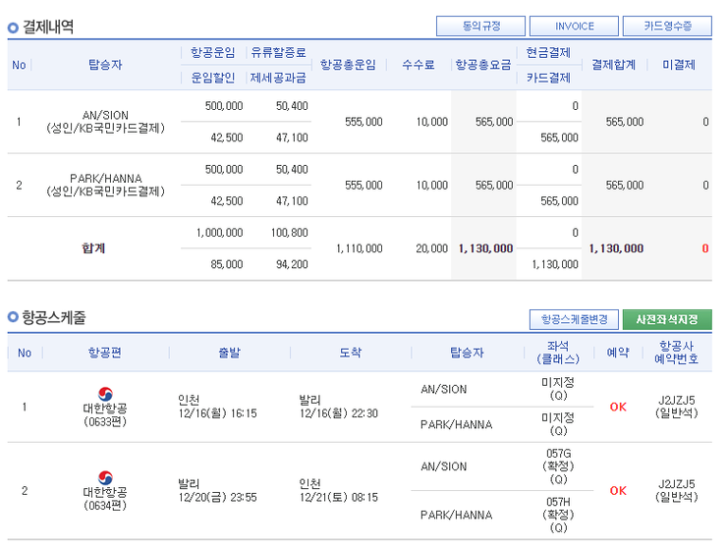Click the Korean Air logo for flight 0633

coord(104,395)
